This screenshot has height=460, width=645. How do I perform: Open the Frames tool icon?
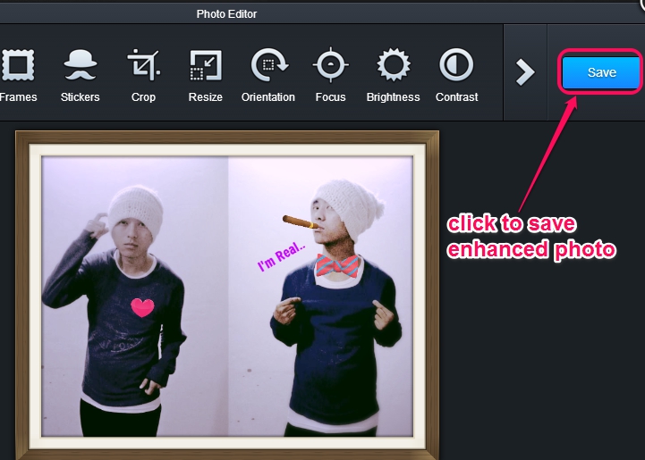click(15, 65)
